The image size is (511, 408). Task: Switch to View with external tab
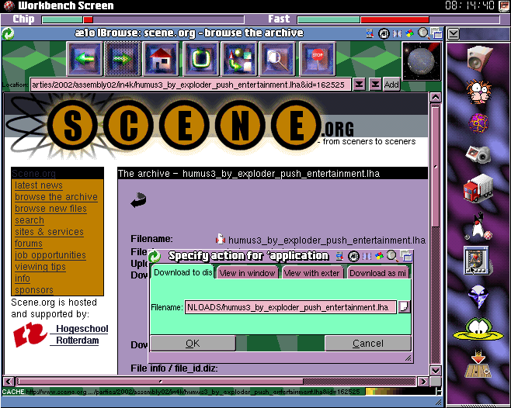coord(312,273)
